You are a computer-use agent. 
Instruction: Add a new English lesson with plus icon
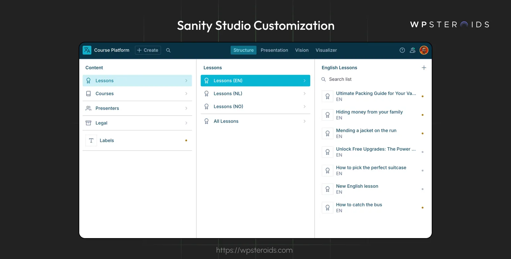424,68
